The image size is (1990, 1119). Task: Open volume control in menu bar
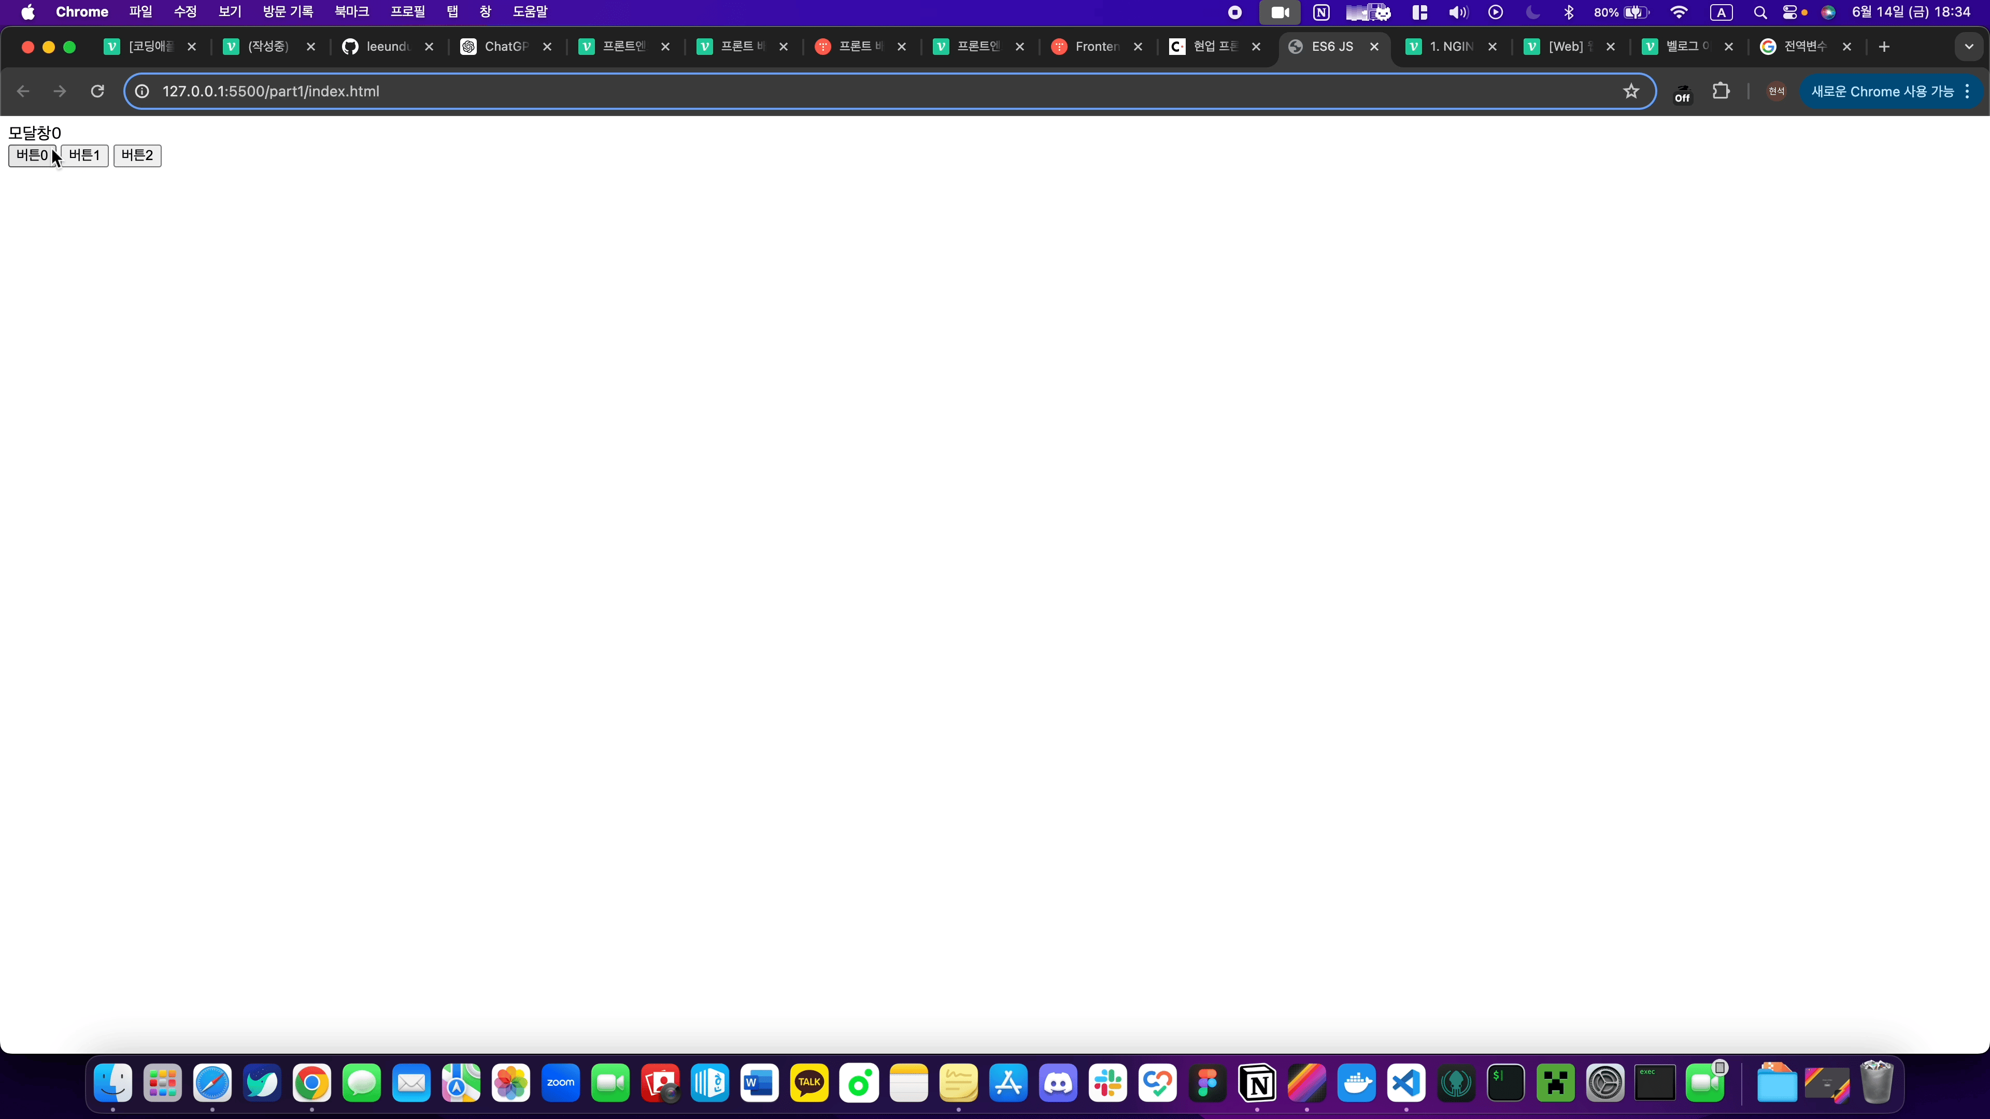(x=1458, y=12)
